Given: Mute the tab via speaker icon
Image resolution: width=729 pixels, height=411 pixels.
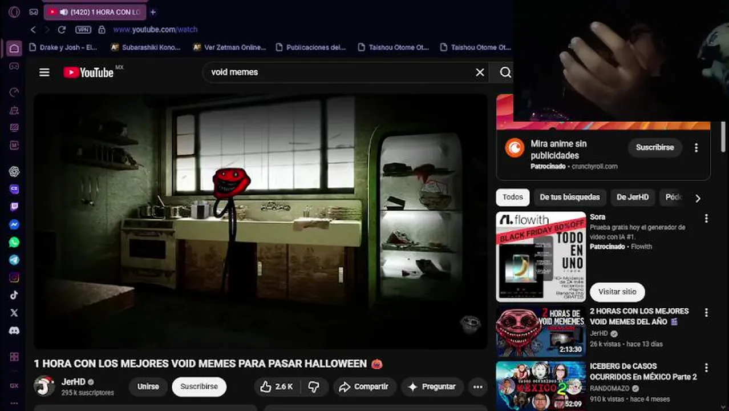Looking at the screenshot, I should click(x=64, y=12).
